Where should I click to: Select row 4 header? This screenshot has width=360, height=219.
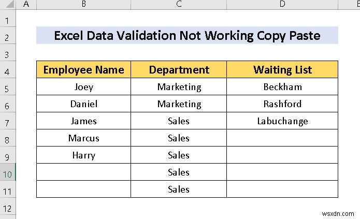(8, 70)
